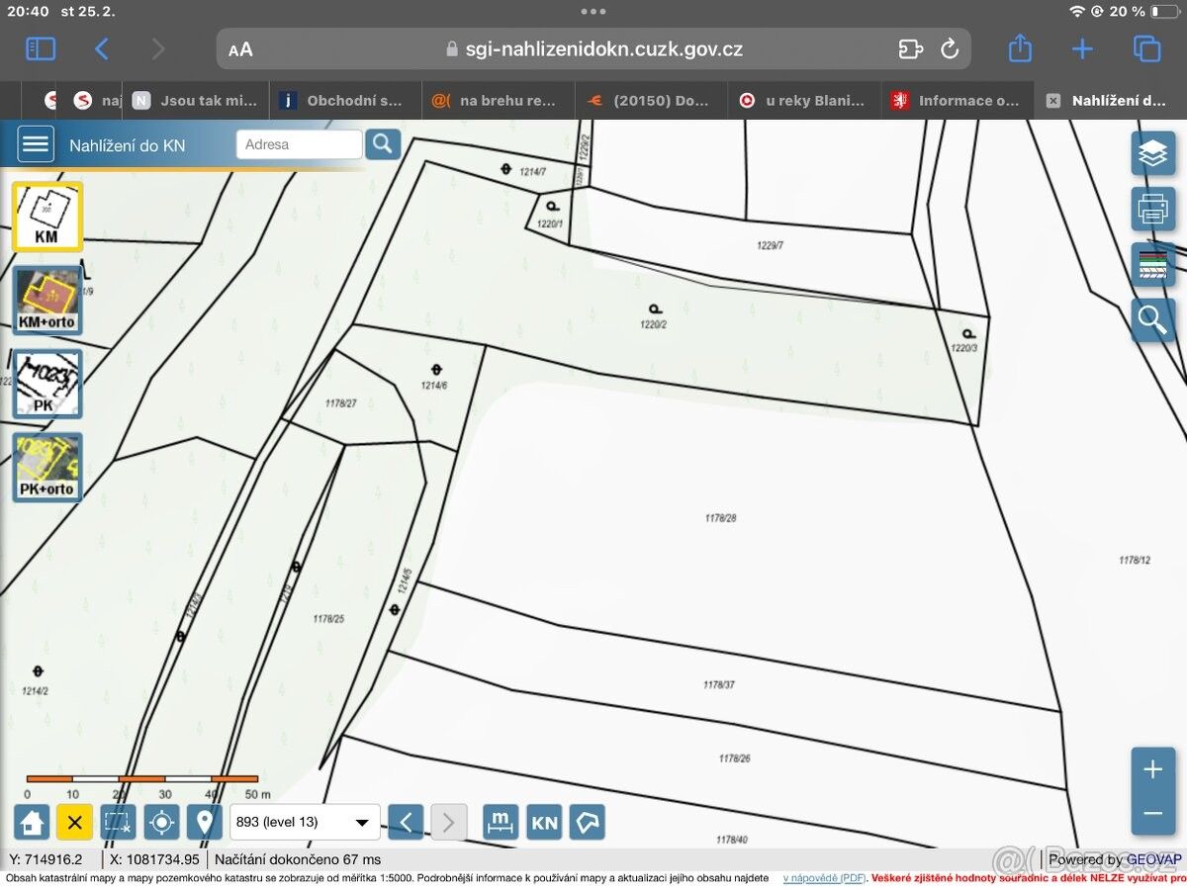
Task: Open the map search magnifier tool
Action: click(1152, 319)
